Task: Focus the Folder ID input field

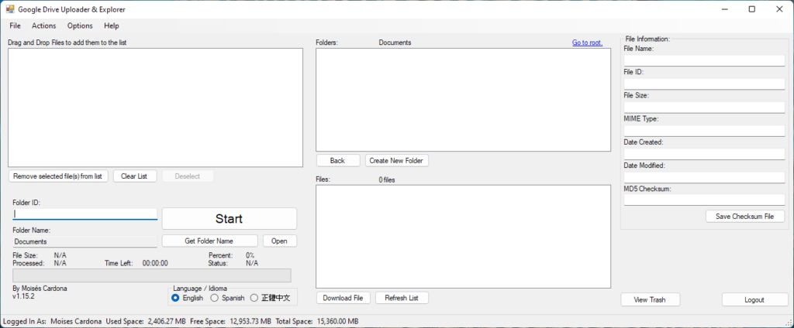Action: click(x=85, y=214)
